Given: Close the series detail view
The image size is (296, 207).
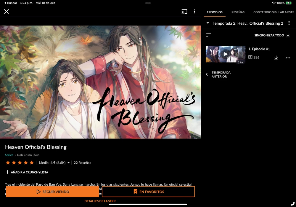Looking at the screenshot, I should 7,12.
